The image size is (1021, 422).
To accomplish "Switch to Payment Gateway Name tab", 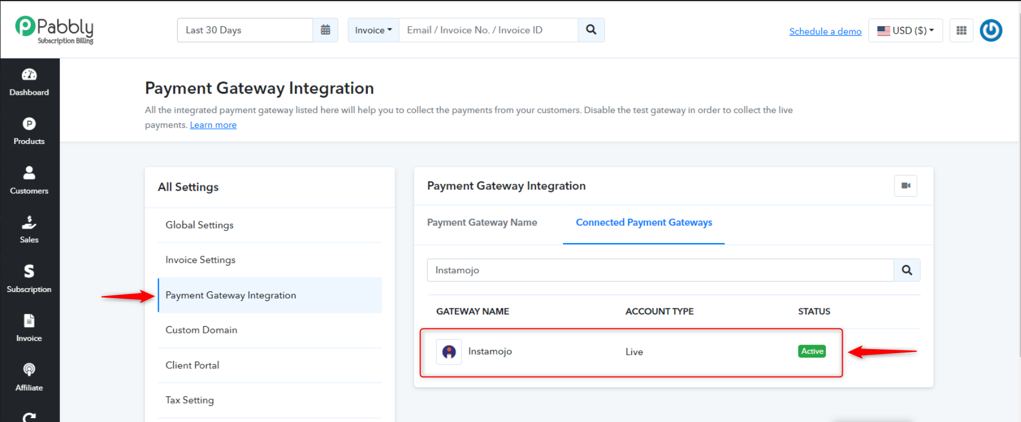I will [x=482, y=222].
